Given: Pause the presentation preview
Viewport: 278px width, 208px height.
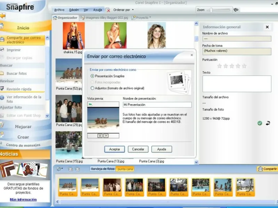Looking at the screenshot, I should point(100,136).
